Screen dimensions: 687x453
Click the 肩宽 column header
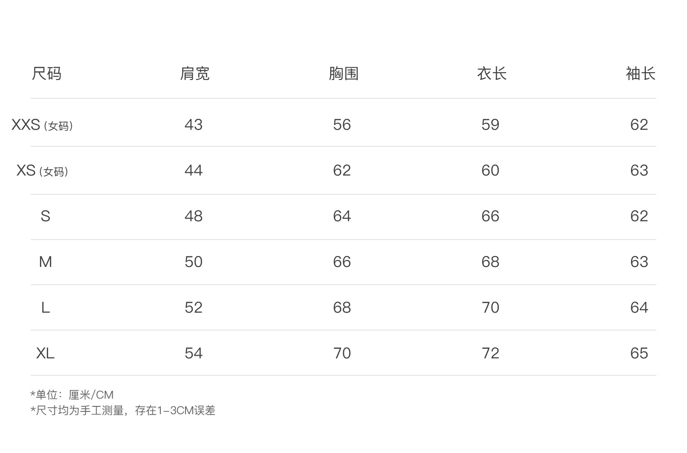click(x=195, y=74)
